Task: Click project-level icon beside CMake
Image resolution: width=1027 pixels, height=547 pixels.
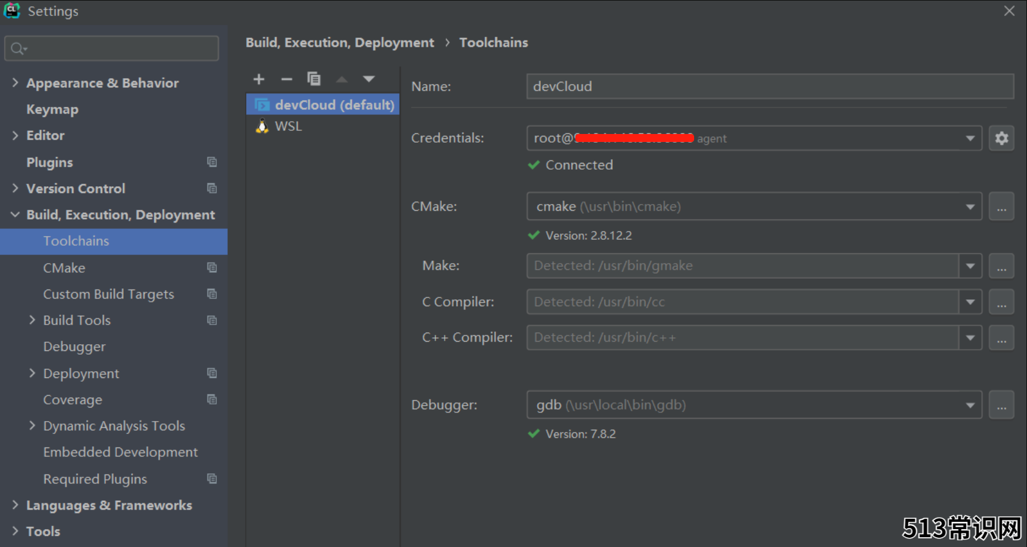Action: coord(212,267)
